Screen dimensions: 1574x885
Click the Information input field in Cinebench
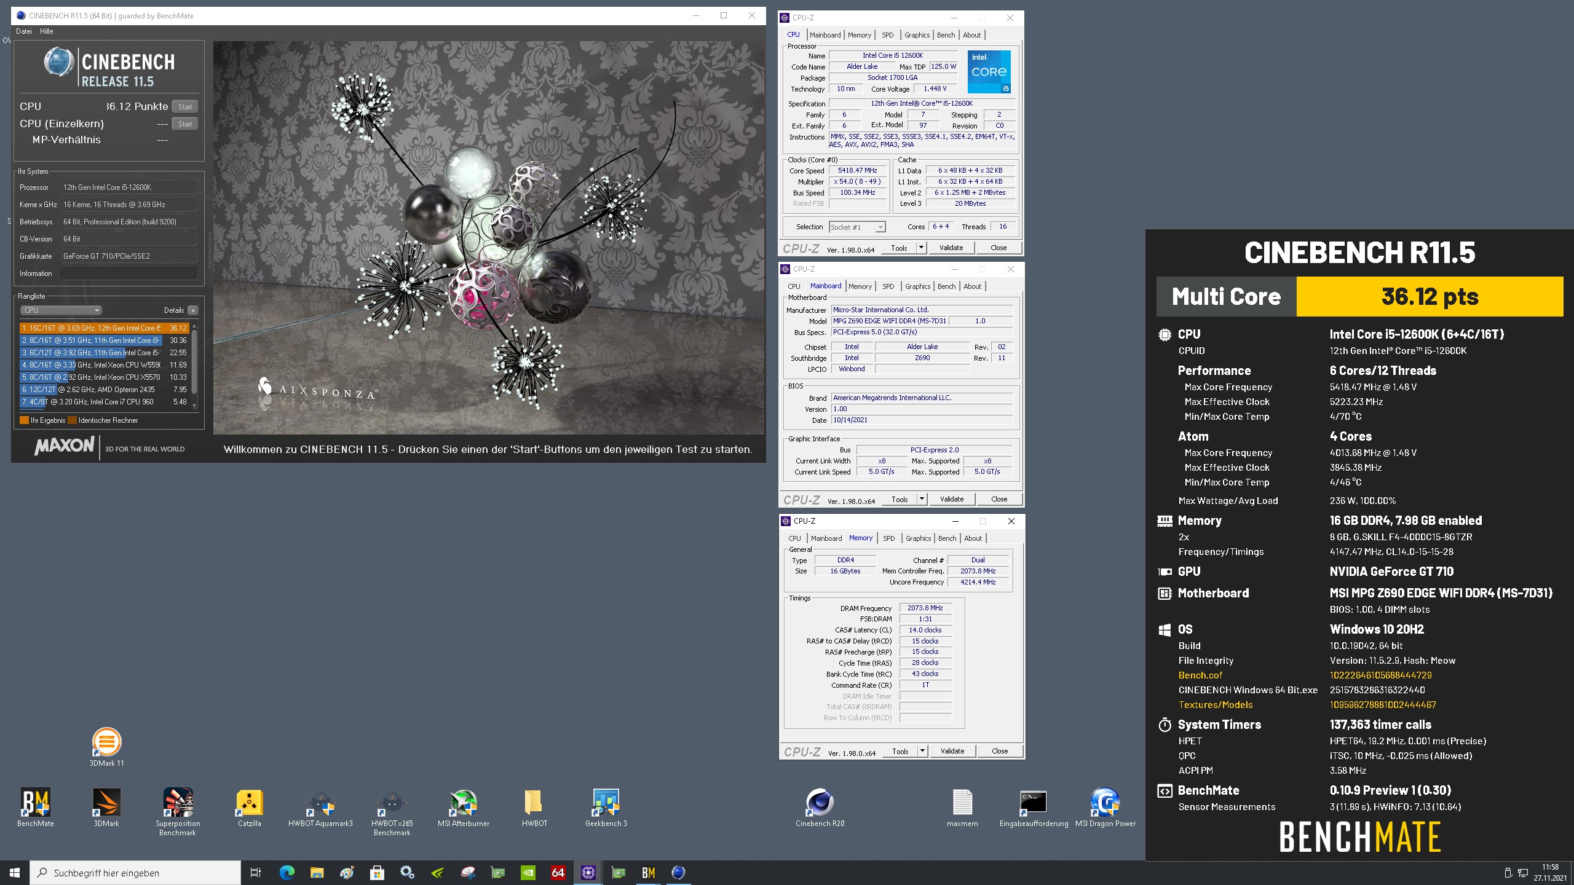129,273
